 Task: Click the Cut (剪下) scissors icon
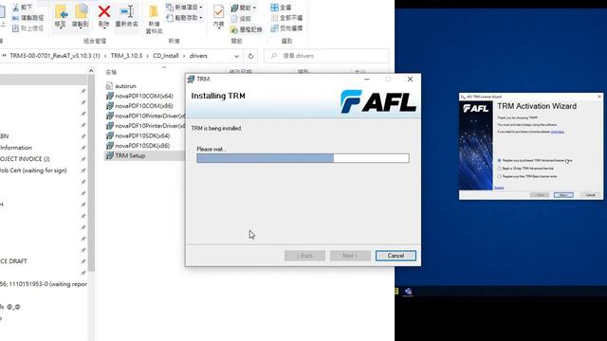(15, 8)
